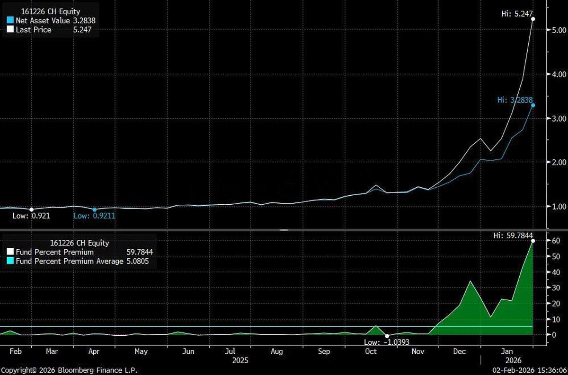Select the Hi: 5.247 peak data point

pyautogui.click(x=533, y=19)
